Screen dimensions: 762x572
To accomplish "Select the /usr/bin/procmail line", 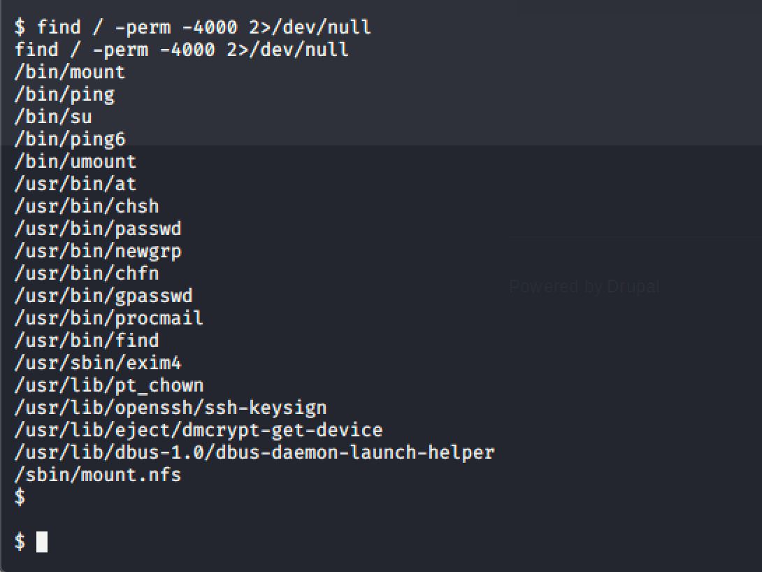I will [x=109, y=318].
